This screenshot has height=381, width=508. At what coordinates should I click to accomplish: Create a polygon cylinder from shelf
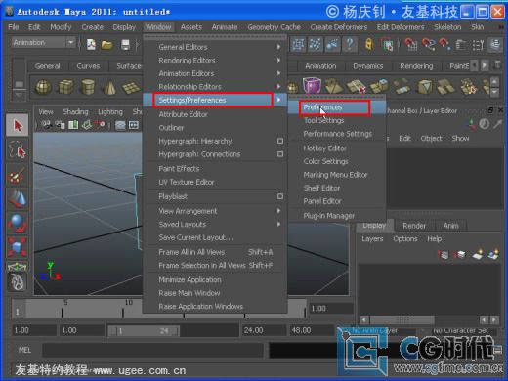point(88,87)
